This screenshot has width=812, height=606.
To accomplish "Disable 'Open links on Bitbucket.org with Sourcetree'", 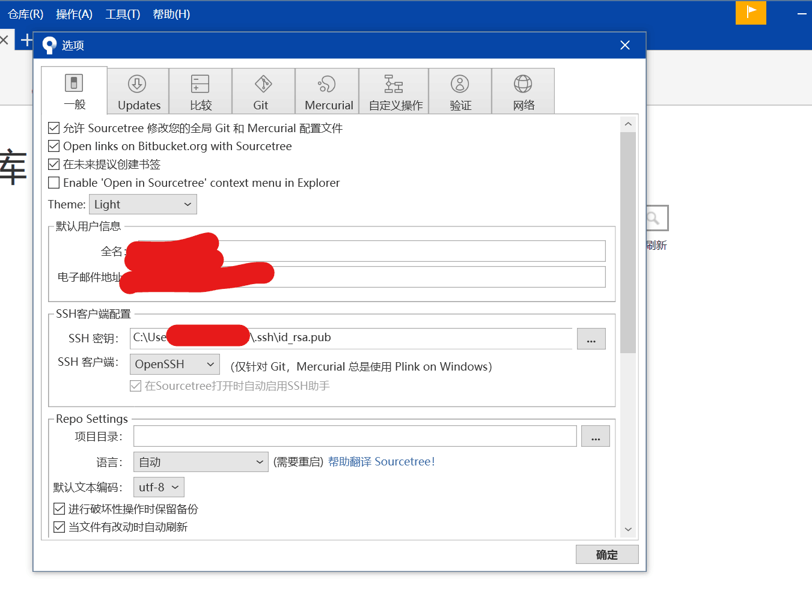I will (x=53, y=146).
